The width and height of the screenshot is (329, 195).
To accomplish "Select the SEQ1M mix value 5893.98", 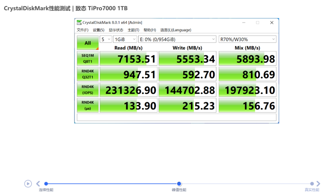I will click(247, 58).
